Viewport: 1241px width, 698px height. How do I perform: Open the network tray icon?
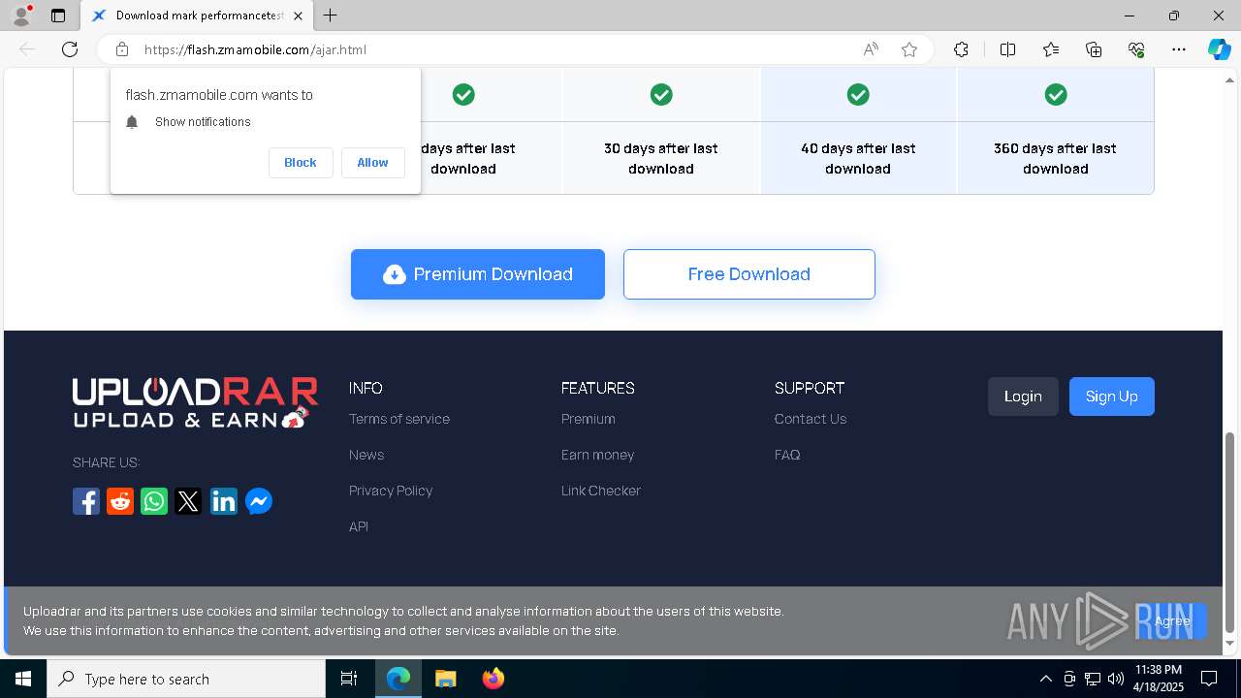tap(1093, 679)
